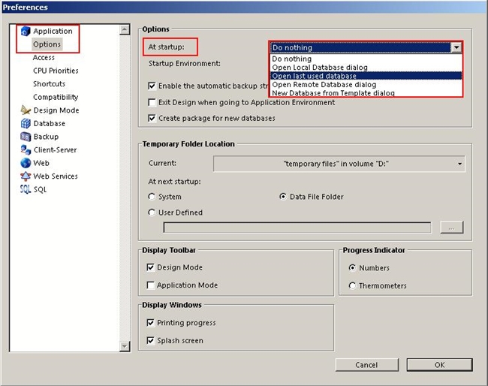The width and height of the screenshot is (488, 386).
Task: Choose Open Remote Database dialog option
Action: (324, 84)
